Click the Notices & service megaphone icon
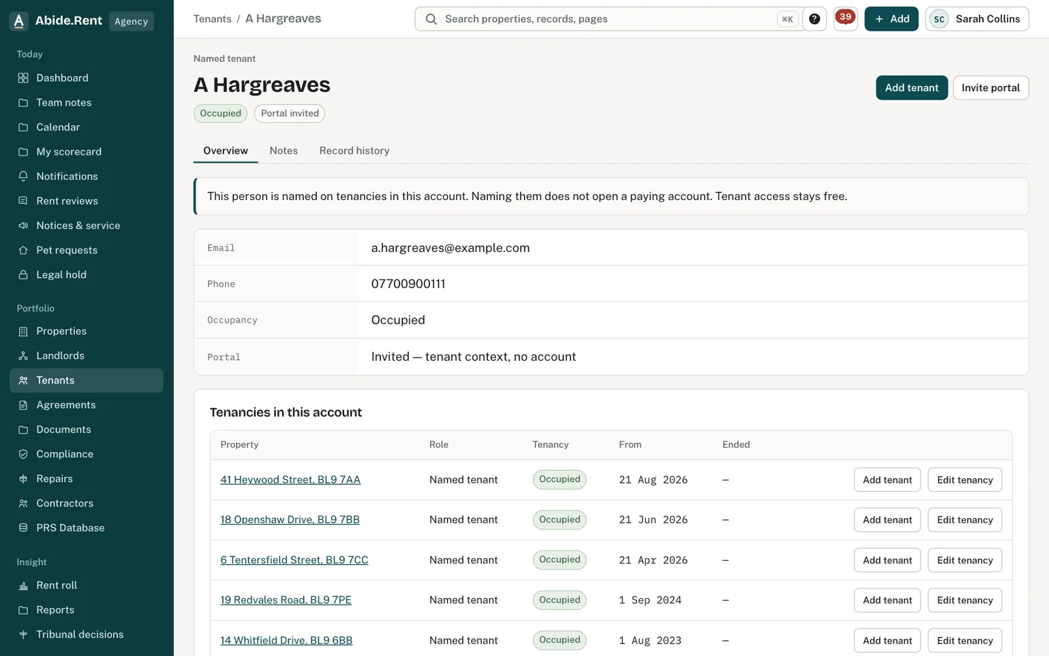 23,226
